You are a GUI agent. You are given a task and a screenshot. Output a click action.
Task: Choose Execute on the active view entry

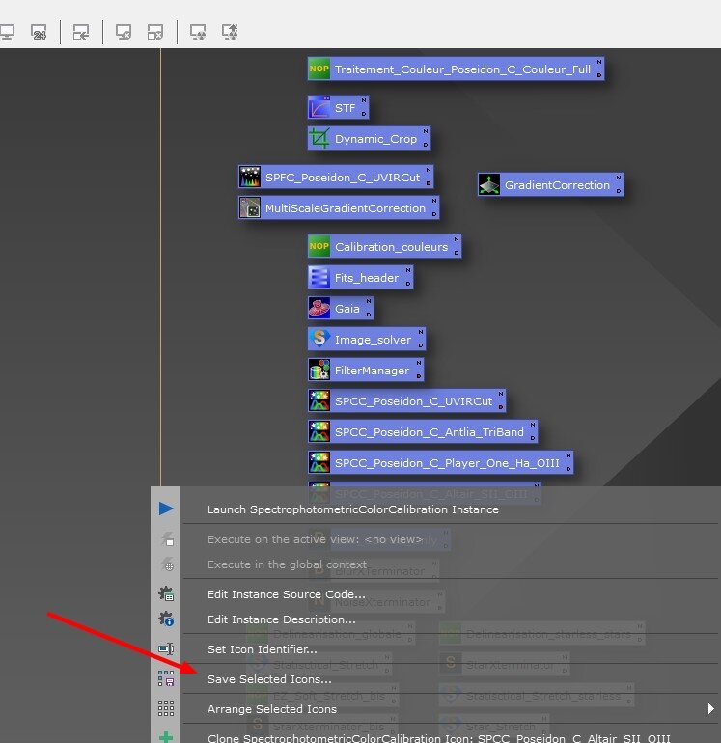pos(315,539)
